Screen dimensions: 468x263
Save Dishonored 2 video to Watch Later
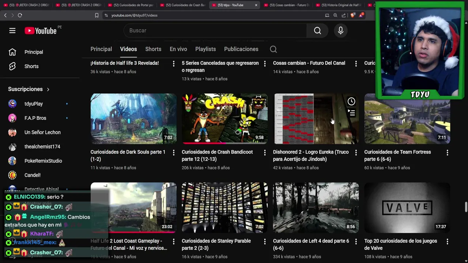coord(351,101)
